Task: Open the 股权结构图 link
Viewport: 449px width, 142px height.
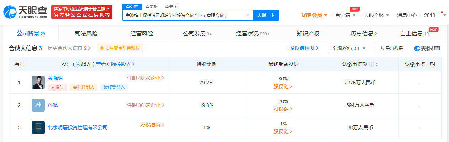Action: click(x=303, y=48)
